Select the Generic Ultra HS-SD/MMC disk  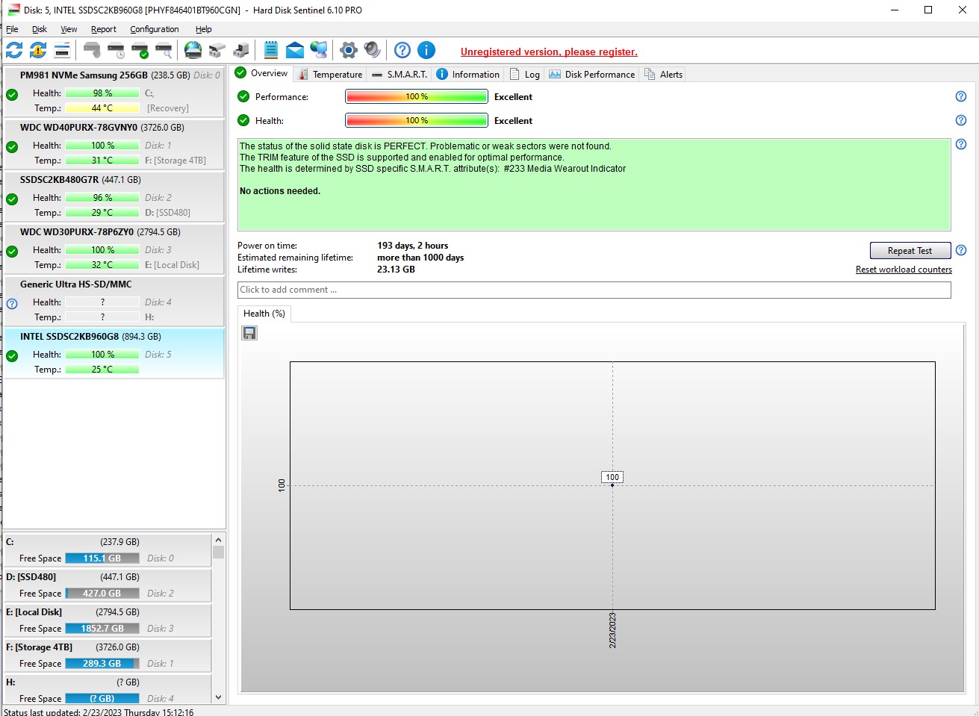pos(114,301)
